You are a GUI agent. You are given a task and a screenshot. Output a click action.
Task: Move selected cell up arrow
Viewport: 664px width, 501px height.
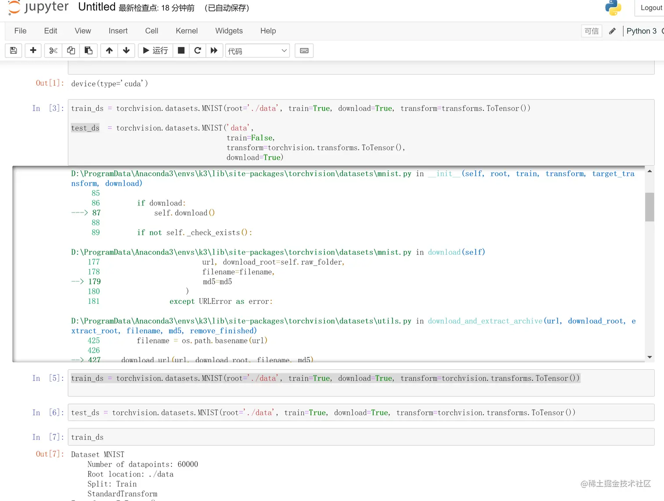[x=109, y=50]
